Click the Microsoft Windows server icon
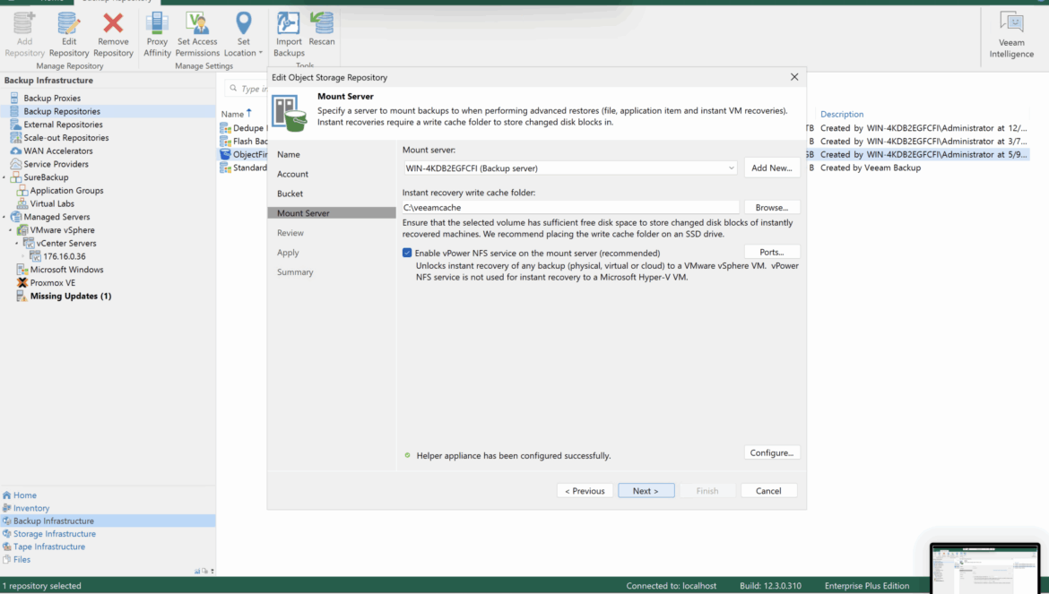1049x594 pixels. pos(22,270)
